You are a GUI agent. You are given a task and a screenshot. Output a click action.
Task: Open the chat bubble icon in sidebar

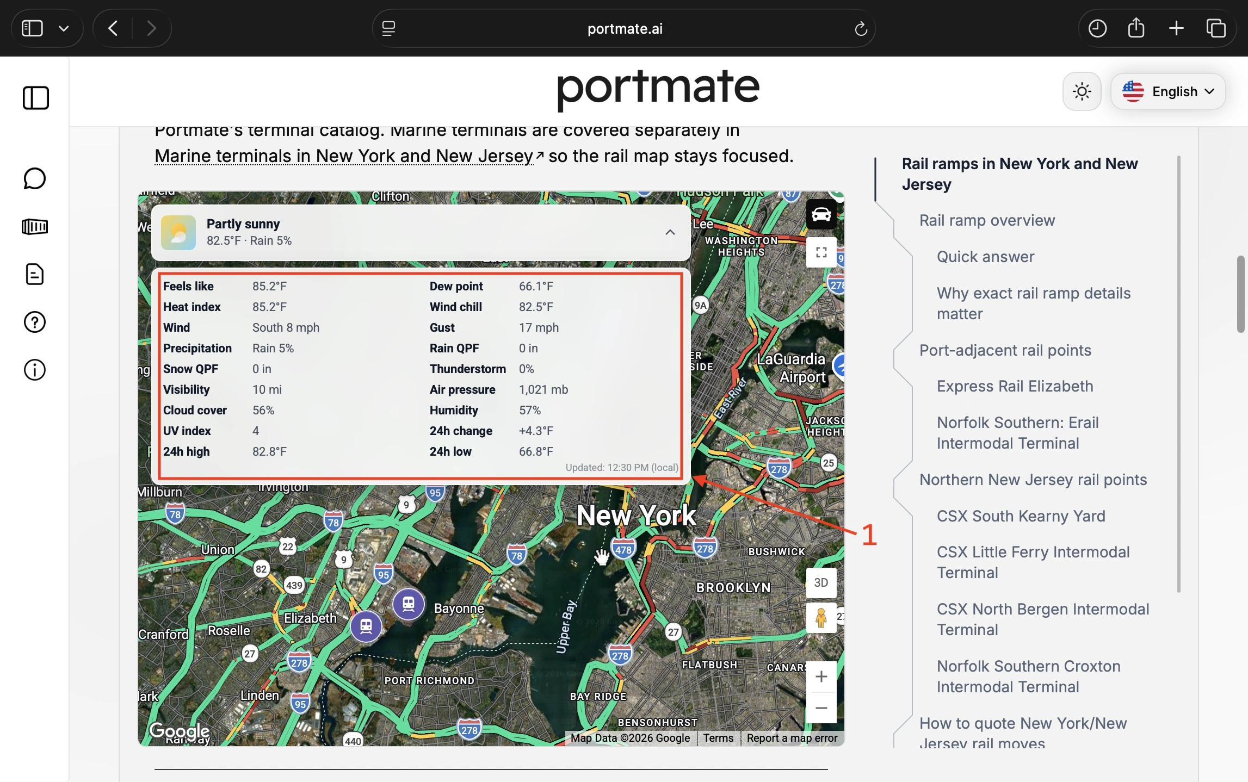pyautogui.click(x=35, y=179)
